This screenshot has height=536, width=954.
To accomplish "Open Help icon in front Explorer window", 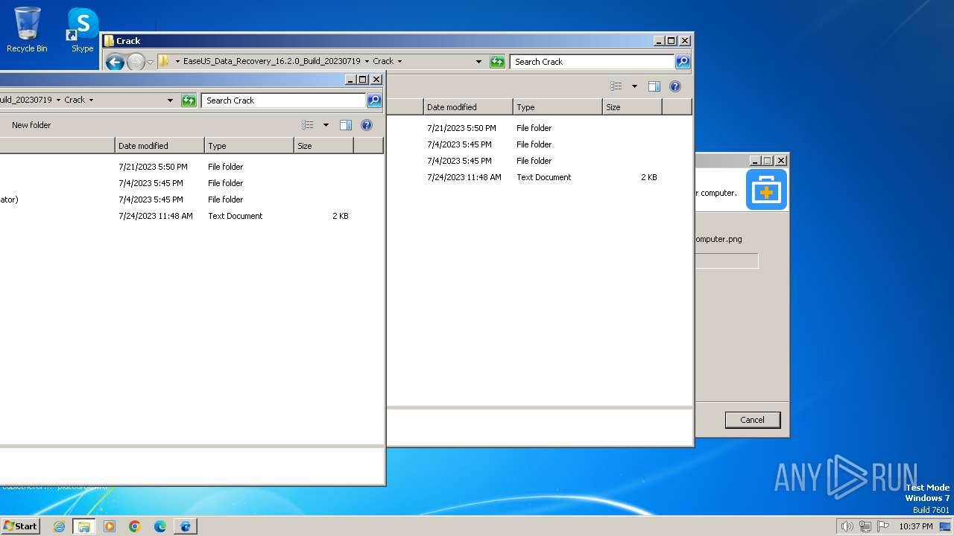I will (x=366, y=125).
